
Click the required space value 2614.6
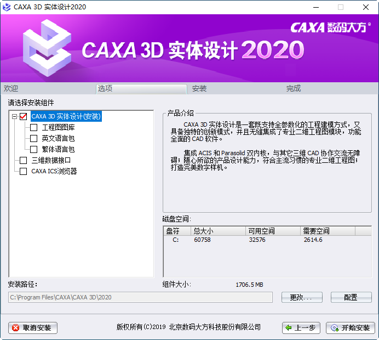pos(313,240)
